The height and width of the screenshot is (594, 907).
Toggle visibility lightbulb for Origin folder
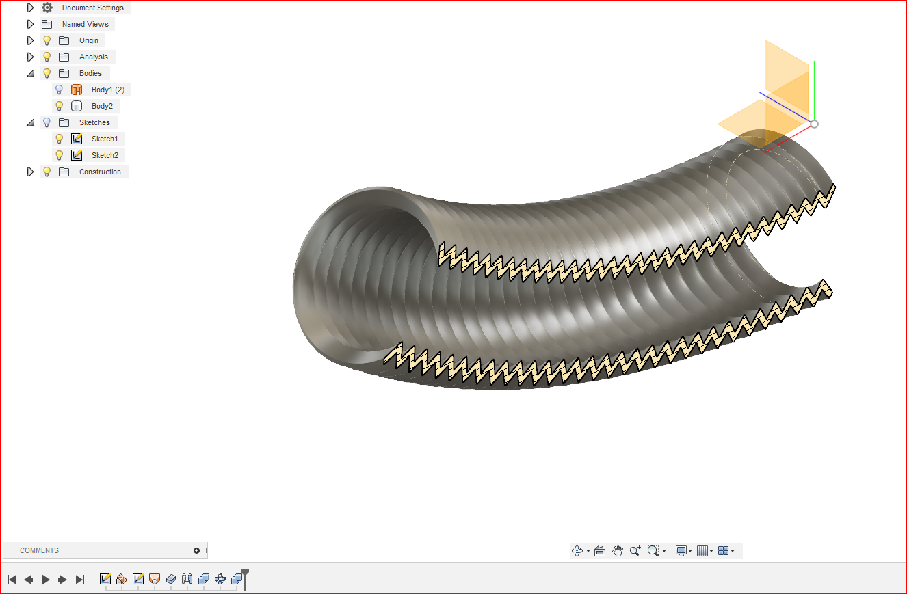[x=47, y=40]
